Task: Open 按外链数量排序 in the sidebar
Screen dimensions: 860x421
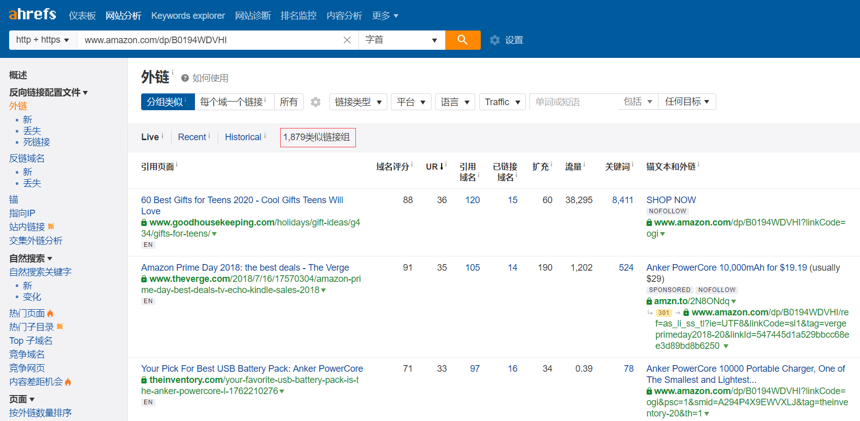Action: click(x=41, y=413)
